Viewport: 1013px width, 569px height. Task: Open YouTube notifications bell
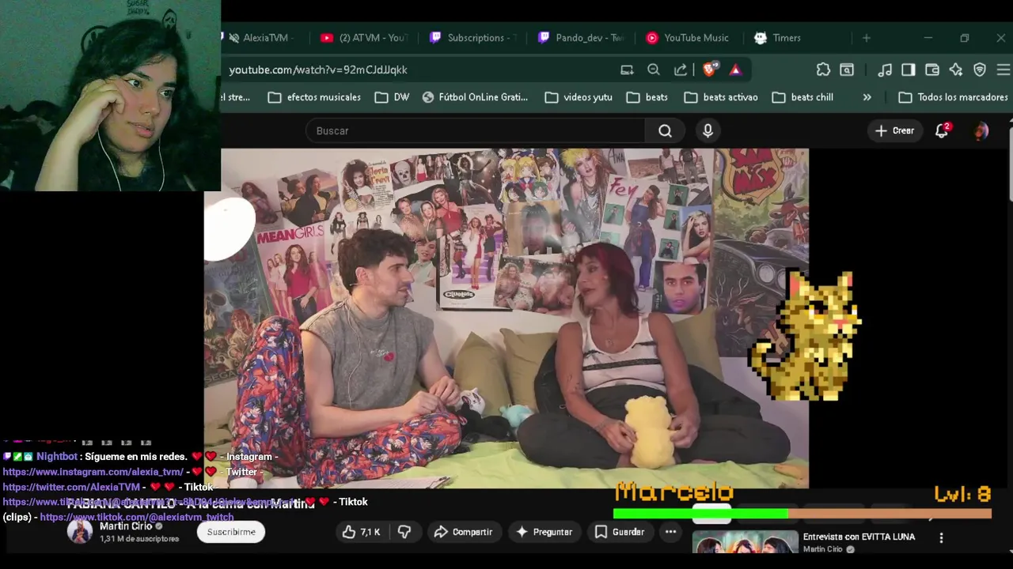(x=942, y=131)
